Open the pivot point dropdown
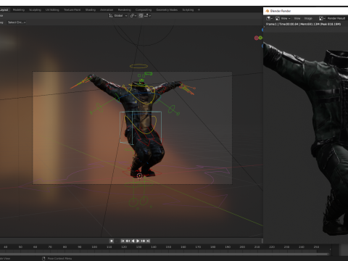 (x=133, y=16)
